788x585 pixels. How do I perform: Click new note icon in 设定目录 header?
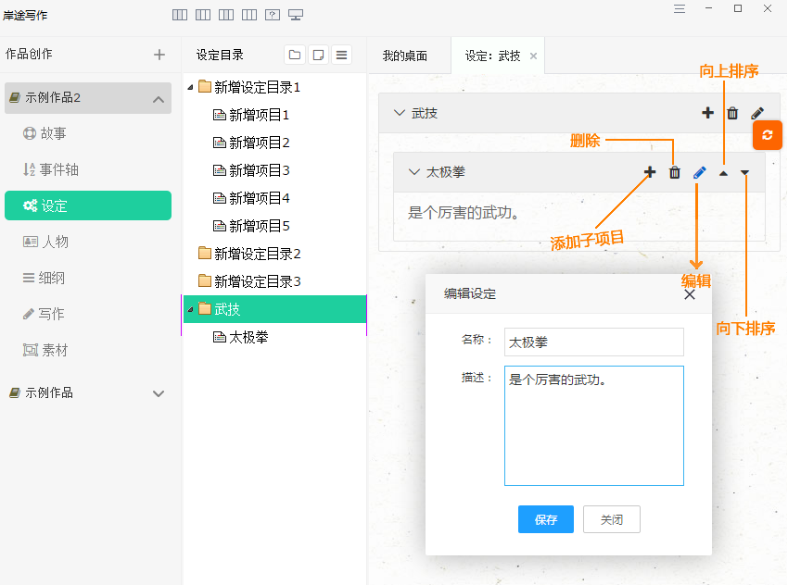(318, 55)
